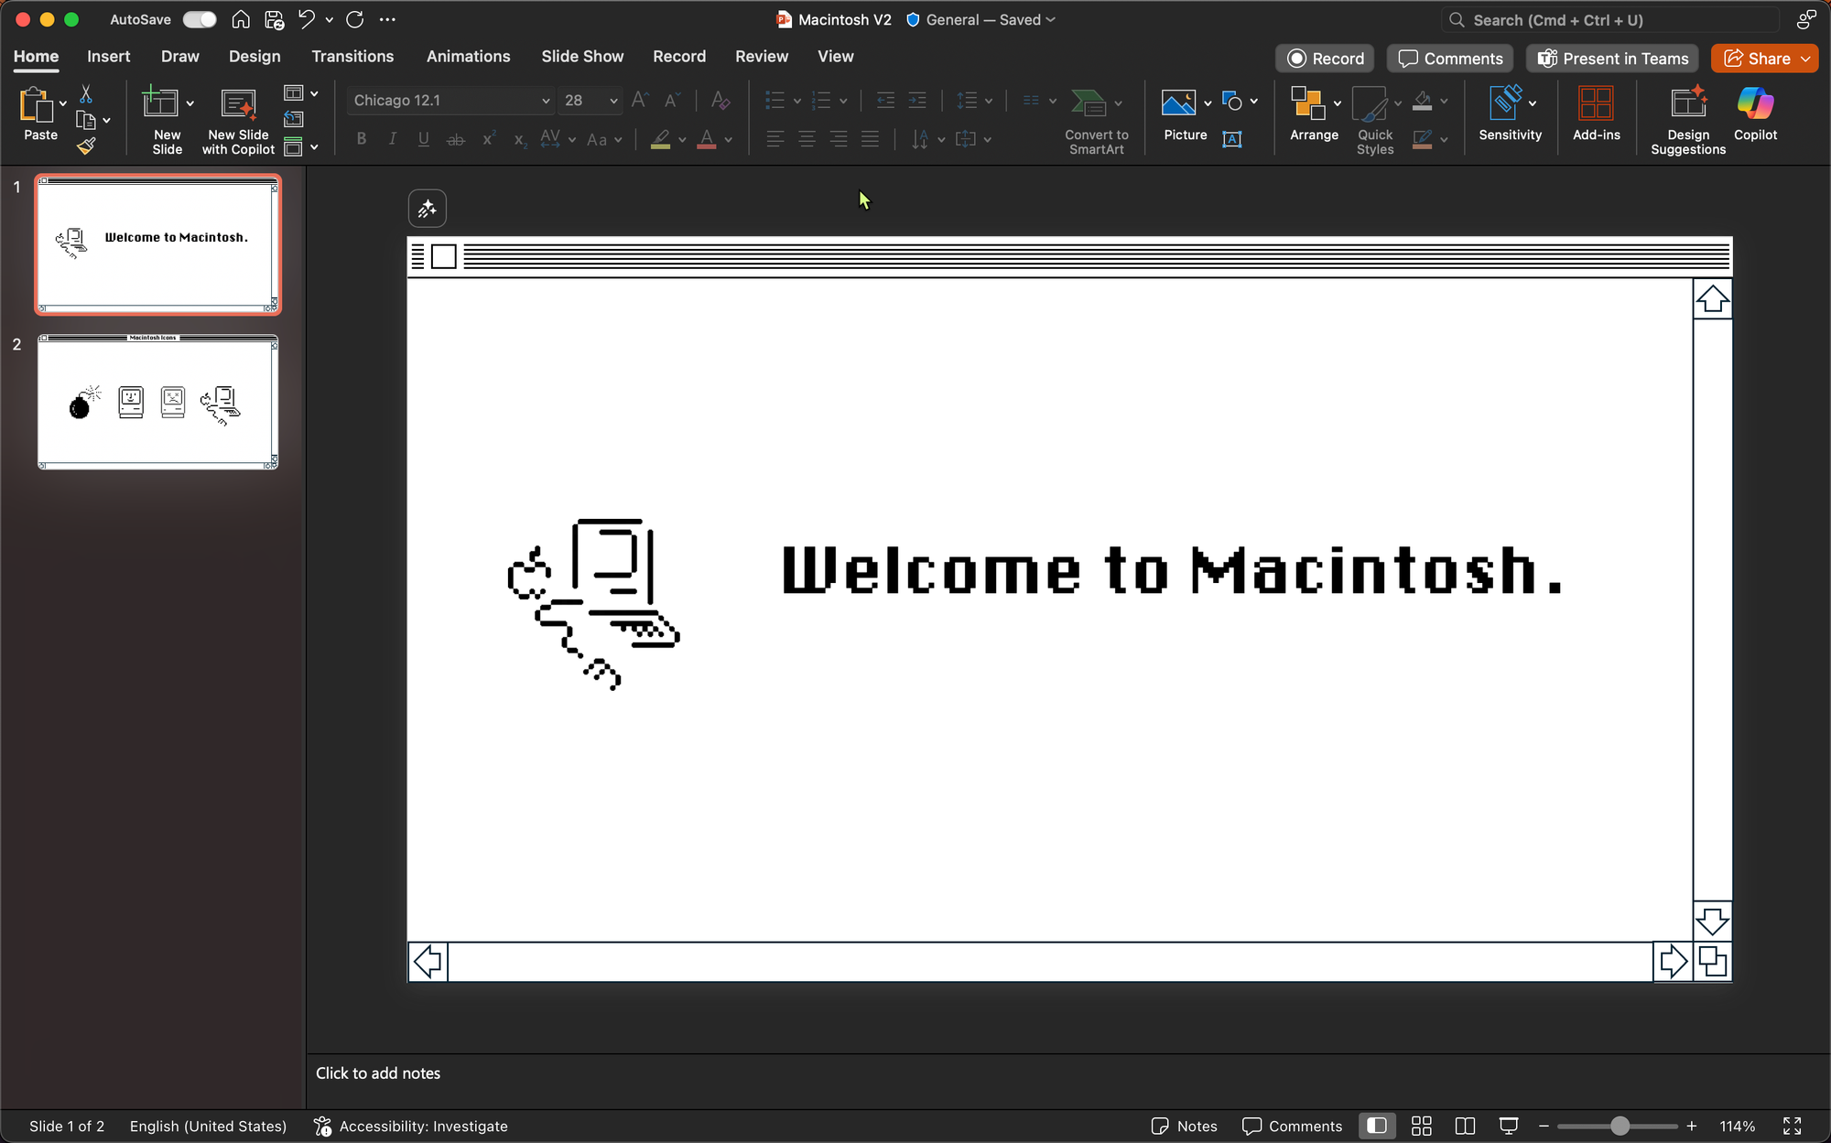The width and height of the screenshot is (1831, 1143).
Task: Expand the Paste options arrow
Action: pyautogui.click(x=63, y=103)
